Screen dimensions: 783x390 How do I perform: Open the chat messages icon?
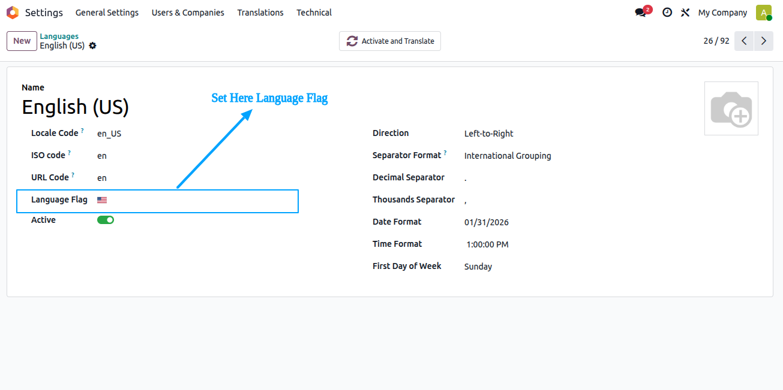pos(641,13)
